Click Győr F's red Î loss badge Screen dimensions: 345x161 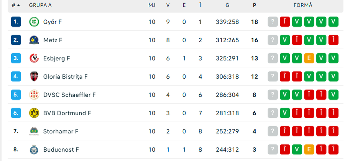click(285, 22)
